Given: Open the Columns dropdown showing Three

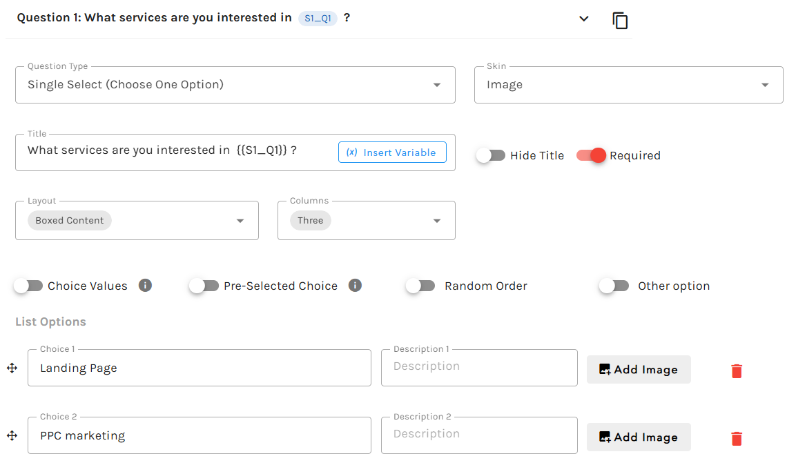Looking at the screenshot, I should 366,221.
